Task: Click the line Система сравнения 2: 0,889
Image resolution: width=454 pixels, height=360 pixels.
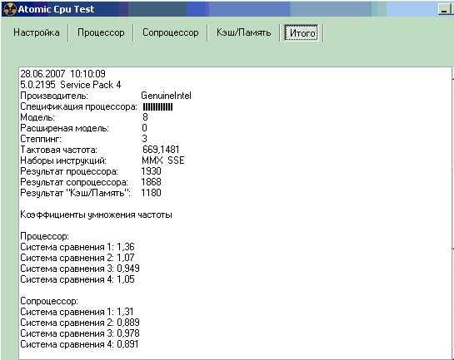Action: point(80,323)
